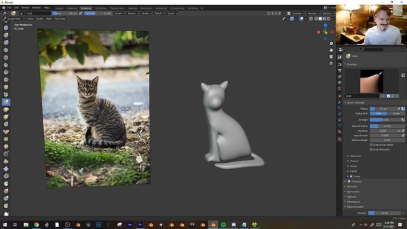This screenshot has width=407, height=229.
Task: Switch to the Layout workspace tab
Action: (59, 8)
